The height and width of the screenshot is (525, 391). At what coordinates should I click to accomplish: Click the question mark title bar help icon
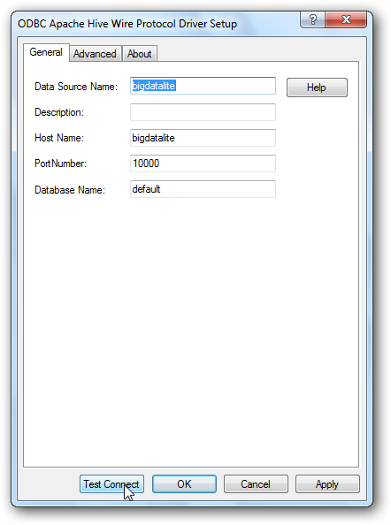(312, 19)
